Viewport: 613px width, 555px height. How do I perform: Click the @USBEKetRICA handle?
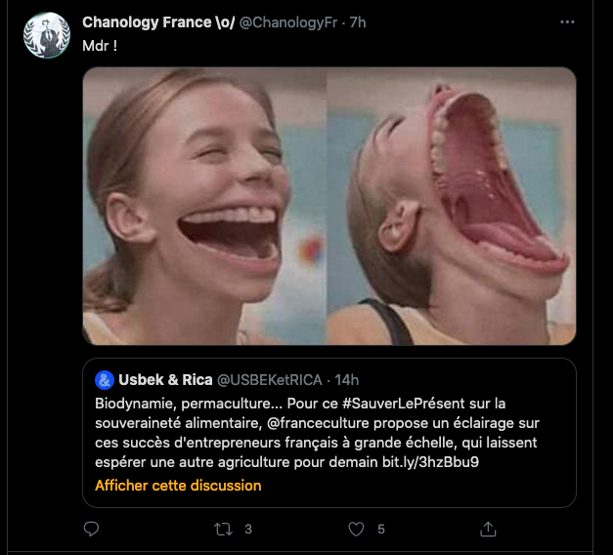click(268, 379)
